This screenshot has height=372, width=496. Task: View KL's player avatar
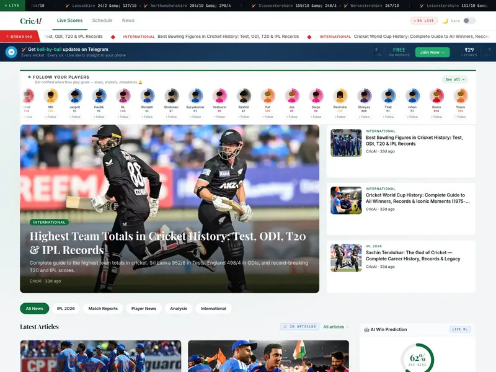(123, 96)
